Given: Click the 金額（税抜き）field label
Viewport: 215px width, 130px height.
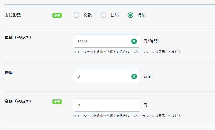Looking at the screenshot, I should [x=18, y=101].
